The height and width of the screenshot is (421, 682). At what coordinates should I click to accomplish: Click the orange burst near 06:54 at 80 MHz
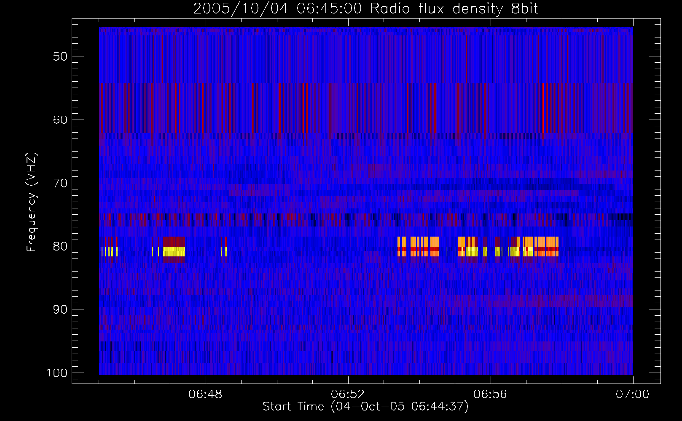419,247
